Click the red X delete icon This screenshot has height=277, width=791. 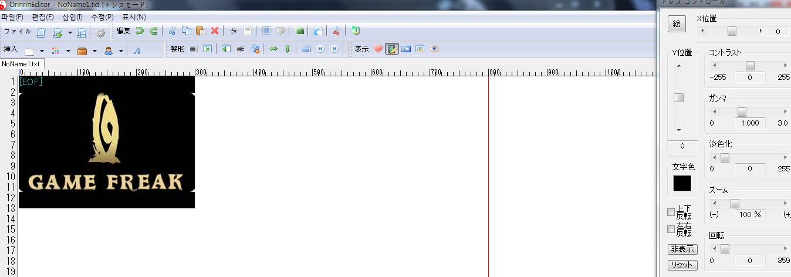pyautogui.click(x=215, y=31)
